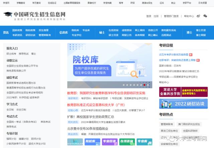Open 推免录取信息公开 link
The image size is (214, 148).
16,71
